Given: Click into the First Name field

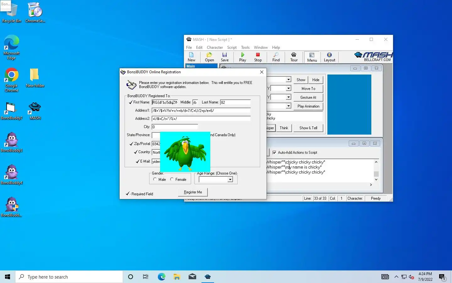Looking at the screenshot, I should (165, 102).
